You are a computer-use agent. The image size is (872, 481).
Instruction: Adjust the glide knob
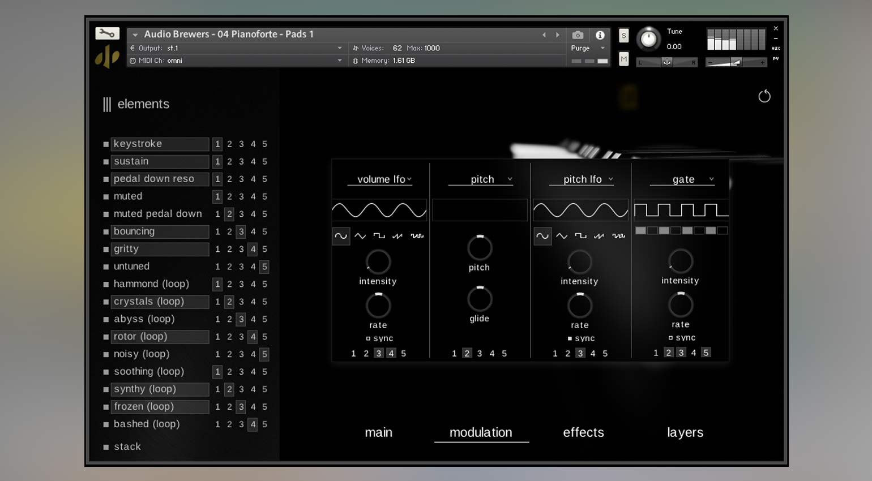pyautogui.click(x=480, y=299)
